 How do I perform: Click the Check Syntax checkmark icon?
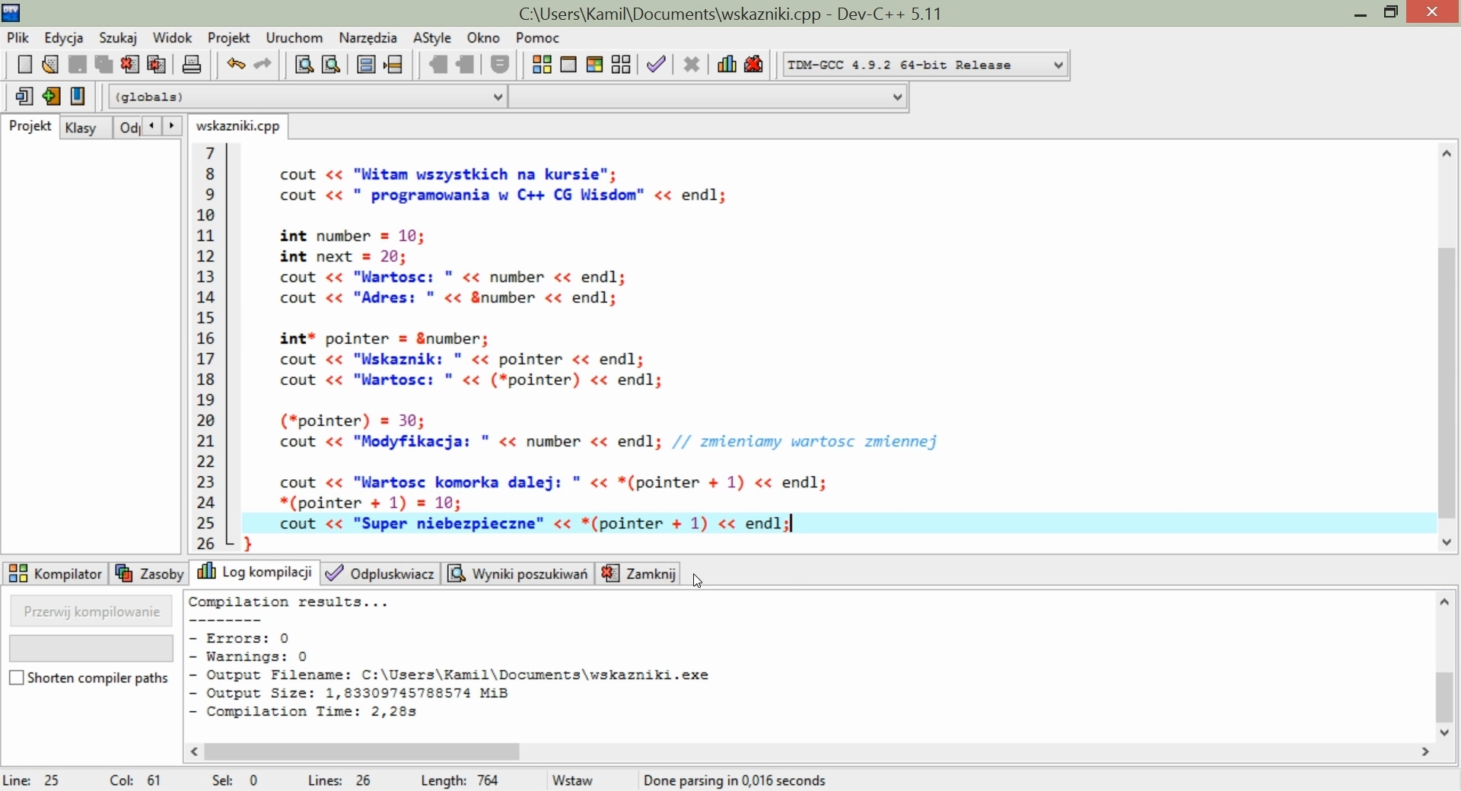click(x=659, y=65)
